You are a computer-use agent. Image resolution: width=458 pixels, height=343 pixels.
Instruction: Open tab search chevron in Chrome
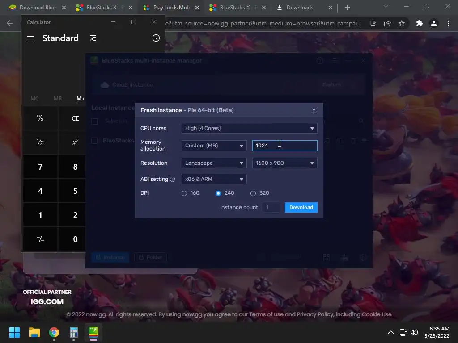[386, 6]
